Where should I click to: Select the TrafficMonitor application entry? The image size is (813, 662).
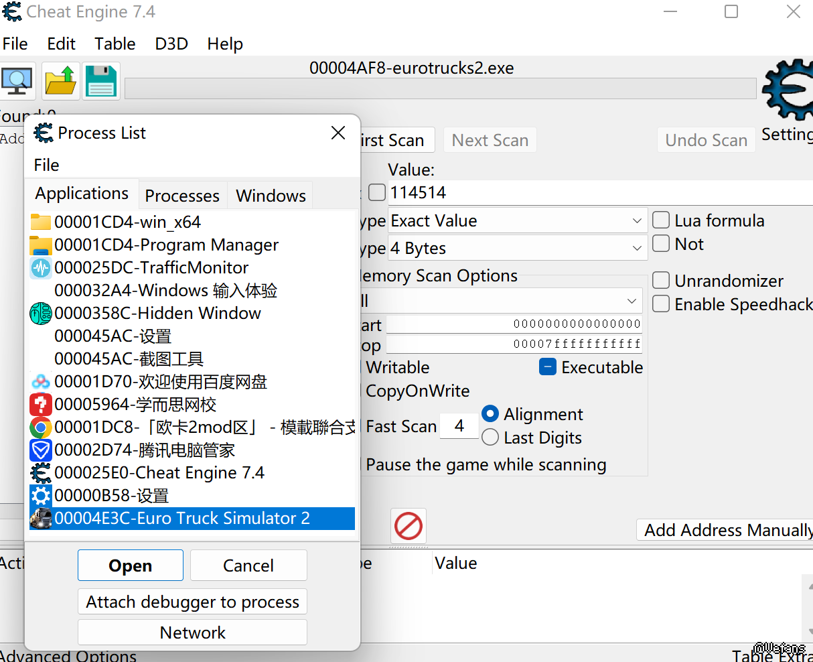coord(151,268)
